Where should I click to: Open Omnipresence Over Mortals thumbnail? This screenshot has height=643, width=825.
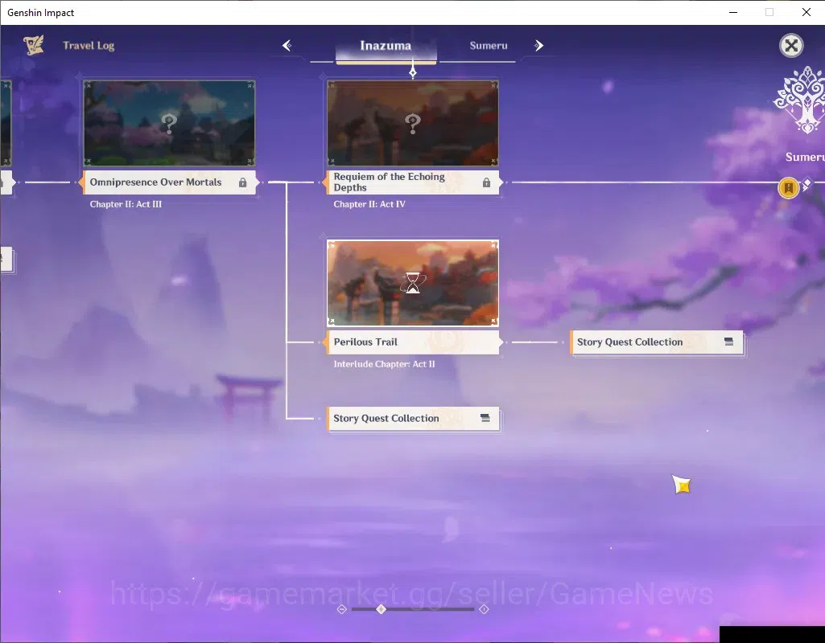169,123
